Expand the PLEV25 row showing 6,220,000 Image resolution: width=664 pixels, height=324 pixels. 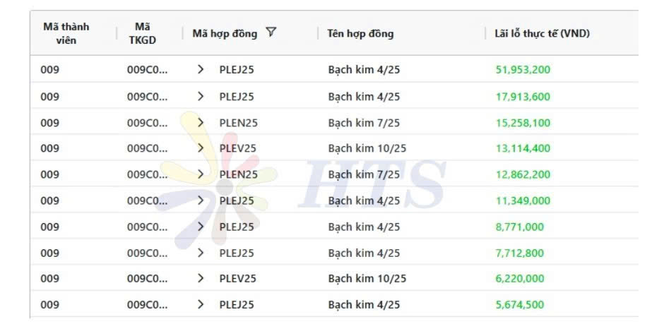click(x=201, y=278)
